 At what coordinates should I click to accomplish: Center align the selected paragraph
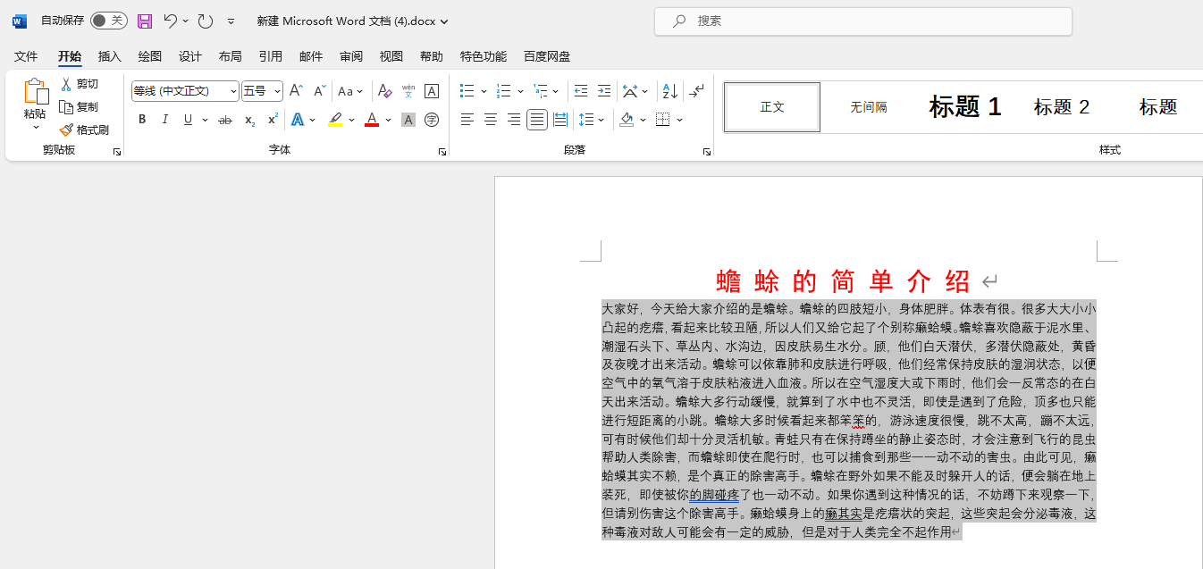pyautogui.click(x=490, y=119)
